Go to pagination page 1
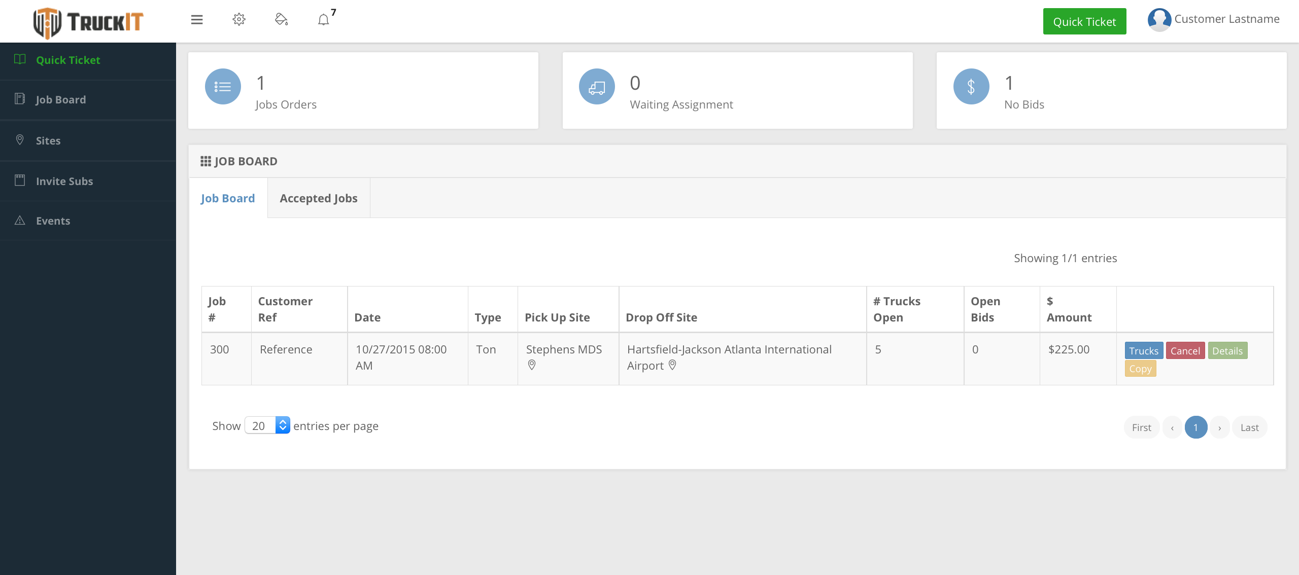This screenshot has width=1299, height=575. click(1195, 427)
